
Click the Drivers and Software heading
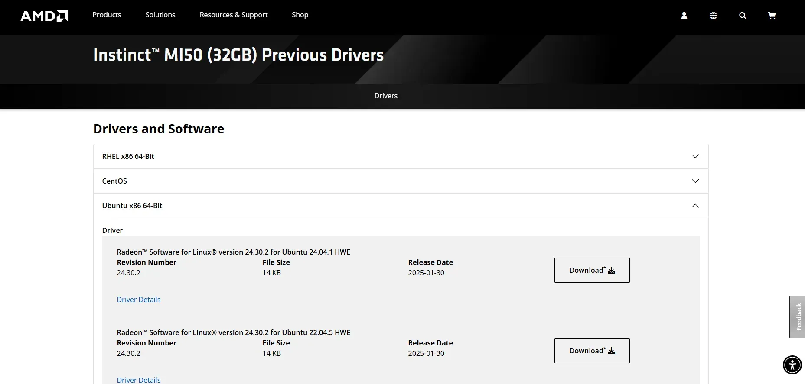tap(159, 129)
